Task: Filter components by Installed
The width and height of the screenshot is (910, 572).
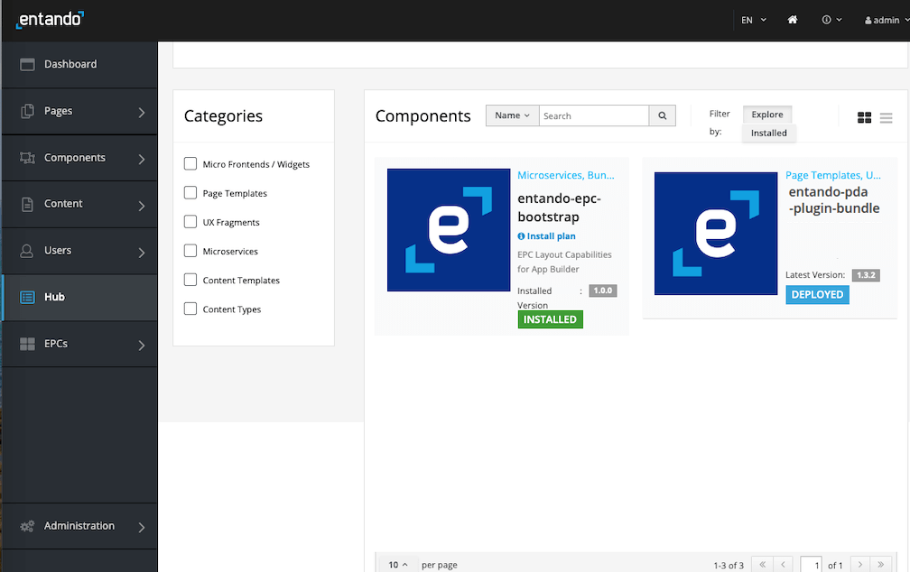Action: point(768,133)
